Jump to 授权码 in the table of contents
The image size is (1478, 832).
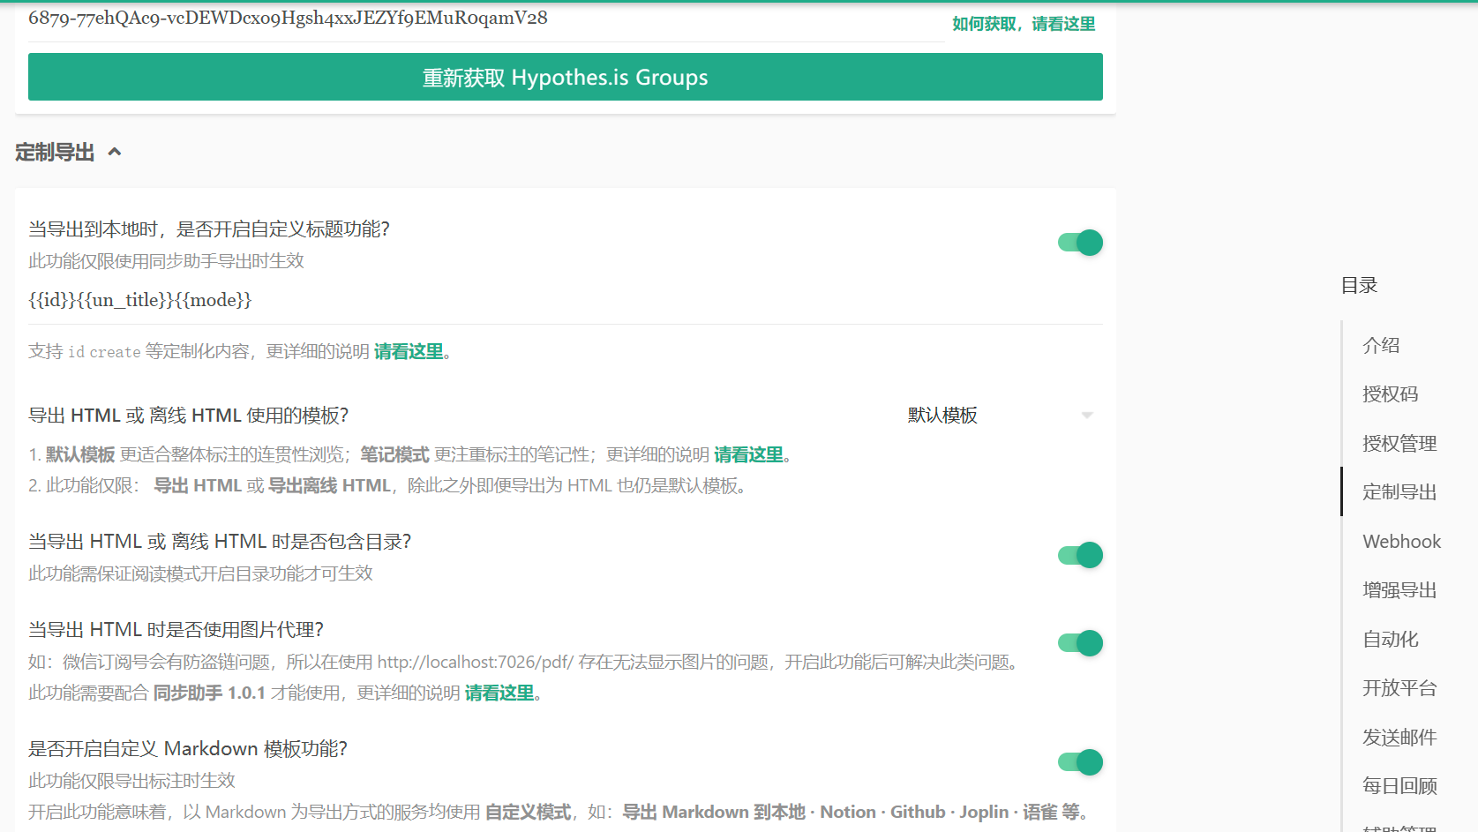(1390, 394)
